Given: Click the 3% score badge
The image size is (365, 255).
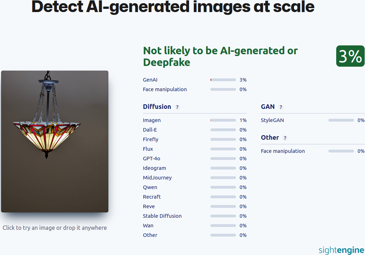Looking at the screenshot, I should [x=350, y=56].
